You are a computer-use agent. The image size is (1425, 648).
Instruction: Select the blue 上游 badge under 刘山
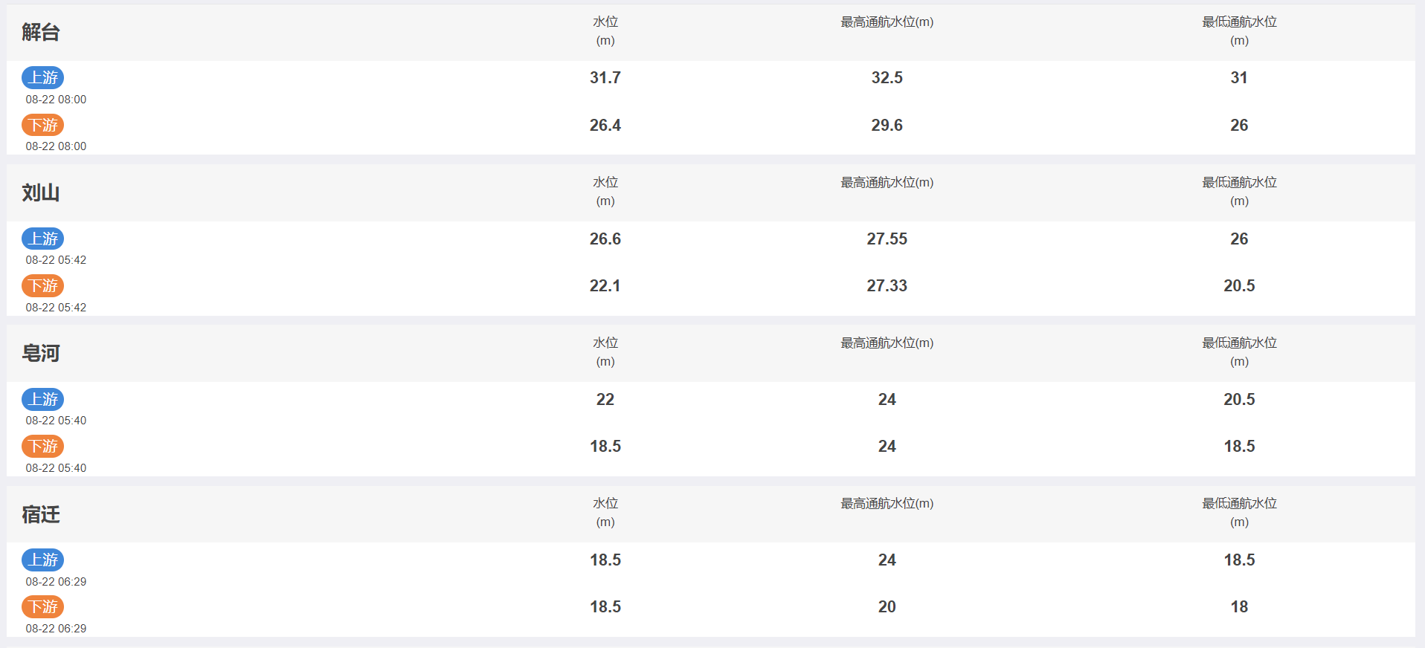click(x=42, y=239)
